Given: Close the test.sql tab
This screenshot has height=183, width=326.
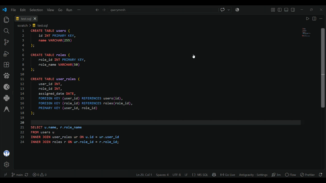Looking at the screenshot, I should [35, 19].
